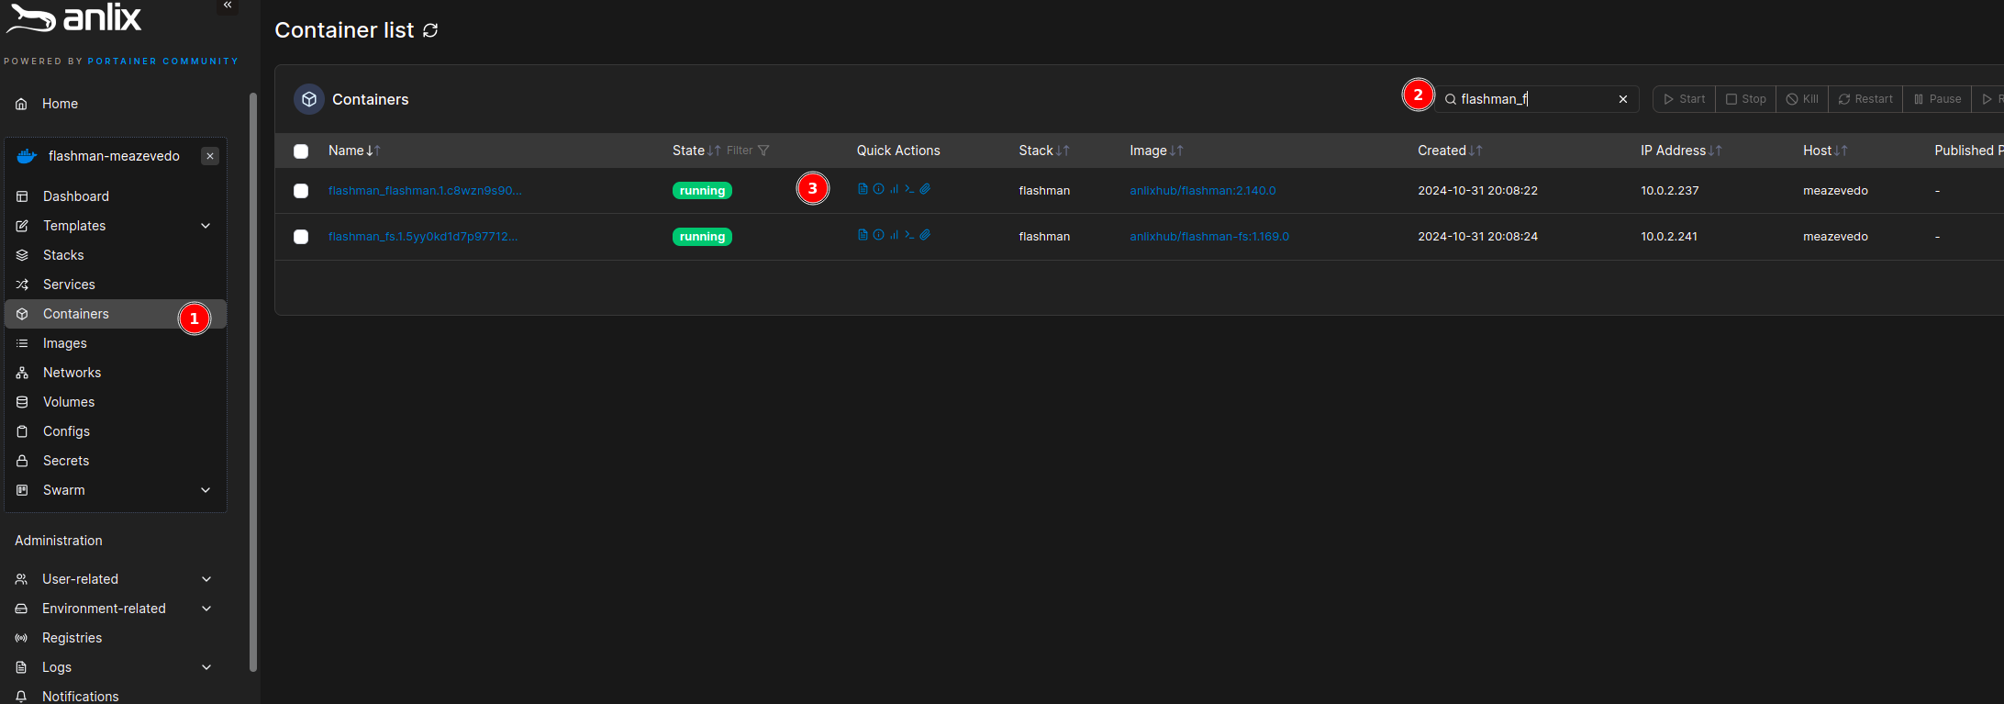Click the anlix logo
Image resolution: width=2004 pixels, height=704 pixels.
75,18
